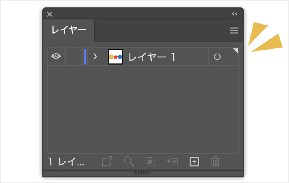Click the Delete Selection trash icon
This screenshot has height=183, width=289.
tap(215, 161)
